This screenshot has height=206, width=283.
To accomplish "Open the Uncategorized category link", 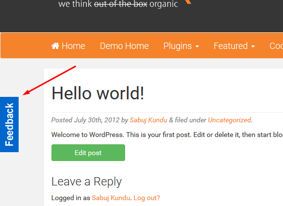I will pos(230,120).
